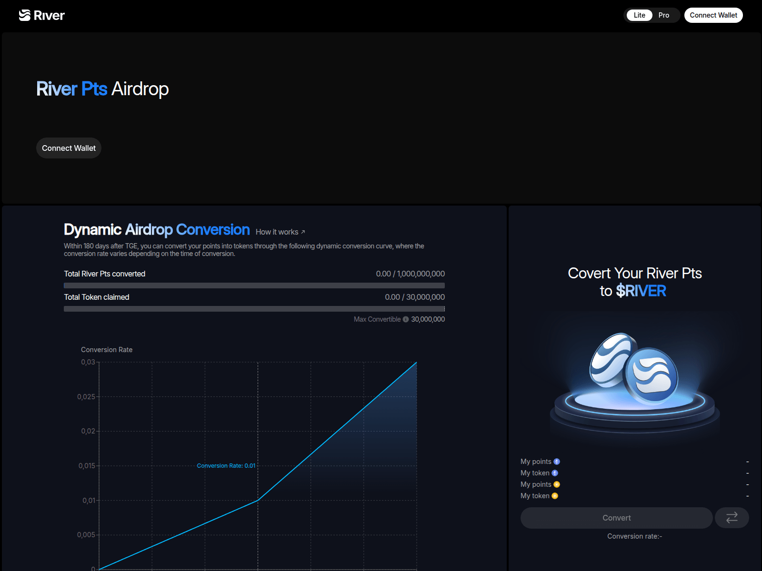
Task: Switch to Lite mode
Action: (639, 15)
